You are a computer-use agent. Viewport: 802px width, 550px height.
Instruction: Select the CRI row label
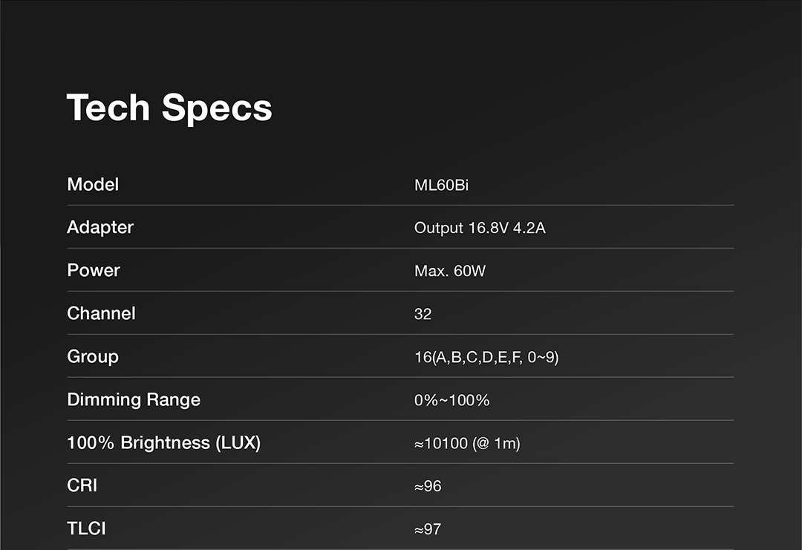coord(82,485)
